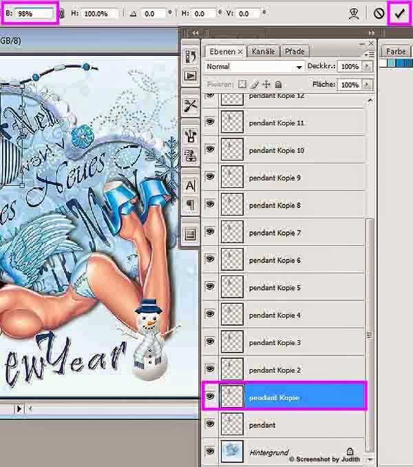Switch to warp mode icon in options bar
413x467 pixels.
point(354,14)
